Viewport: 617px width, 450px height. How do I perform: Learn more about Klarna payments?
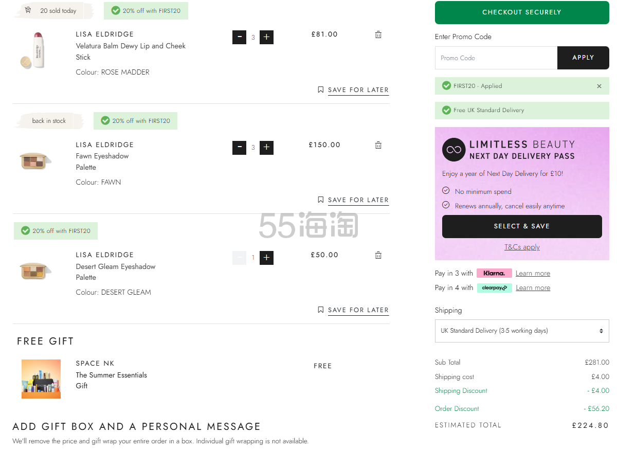533,274
